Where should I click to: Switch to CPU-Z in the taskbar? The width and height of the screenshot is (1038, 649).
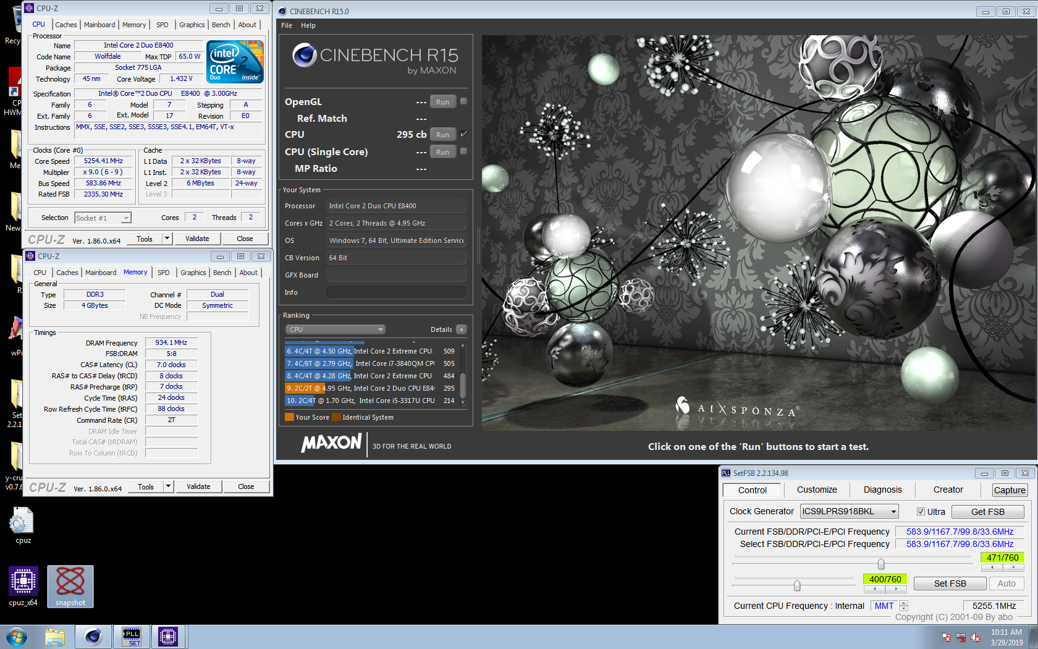168,637
